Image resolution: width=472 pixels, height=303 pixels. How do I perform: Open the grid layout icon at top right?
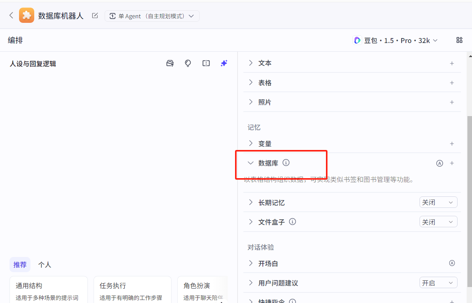pyautogui.click(x=459, y=40)
